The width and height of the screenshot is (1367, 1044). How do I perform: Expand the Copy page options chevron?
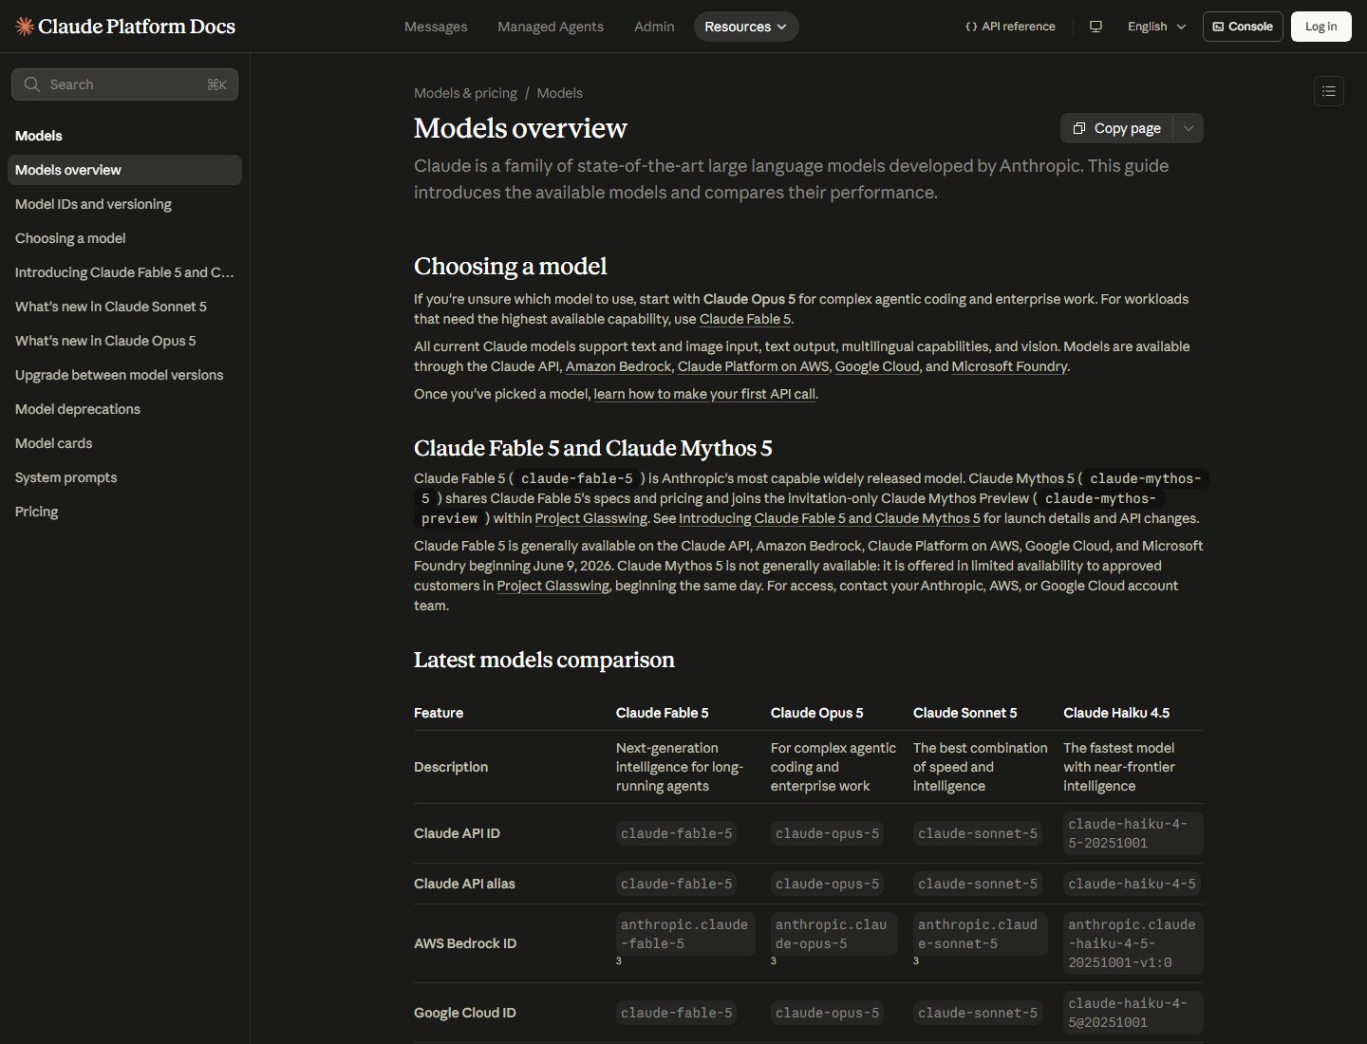pos(1189,128)
